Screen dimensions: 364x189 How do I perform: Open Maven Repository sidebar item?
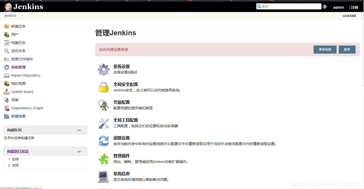pos(26,75)
